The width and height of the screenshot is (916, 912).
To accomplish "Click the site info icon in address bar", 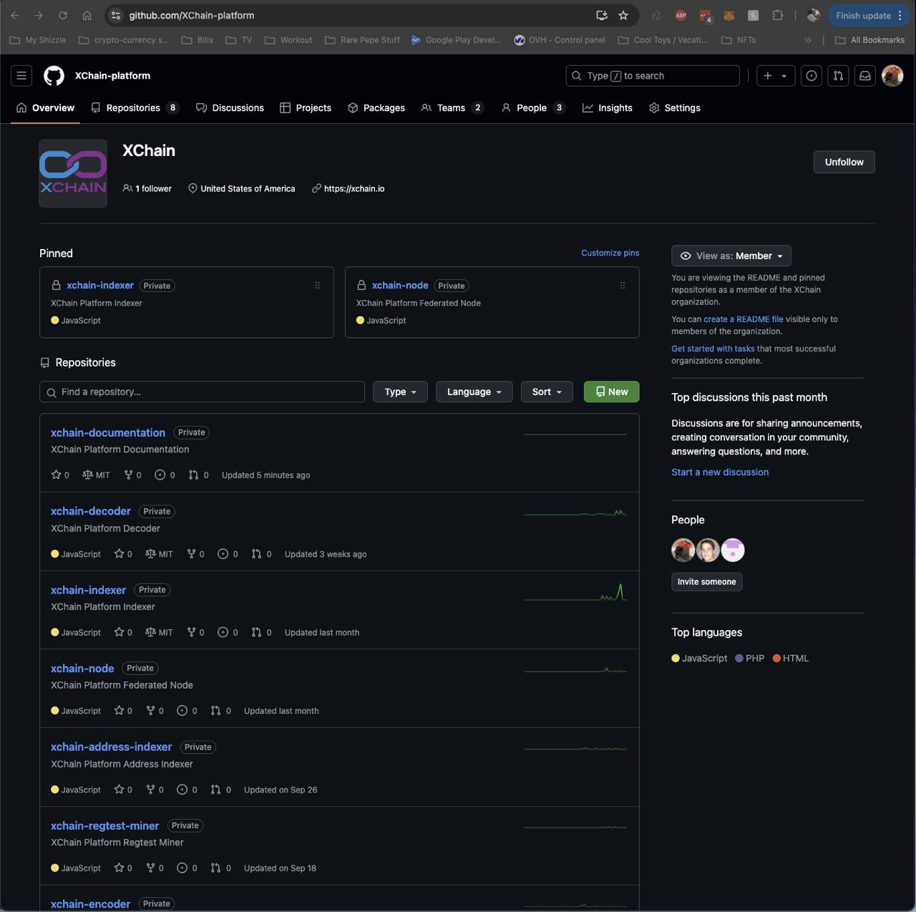I will (116, 15).
